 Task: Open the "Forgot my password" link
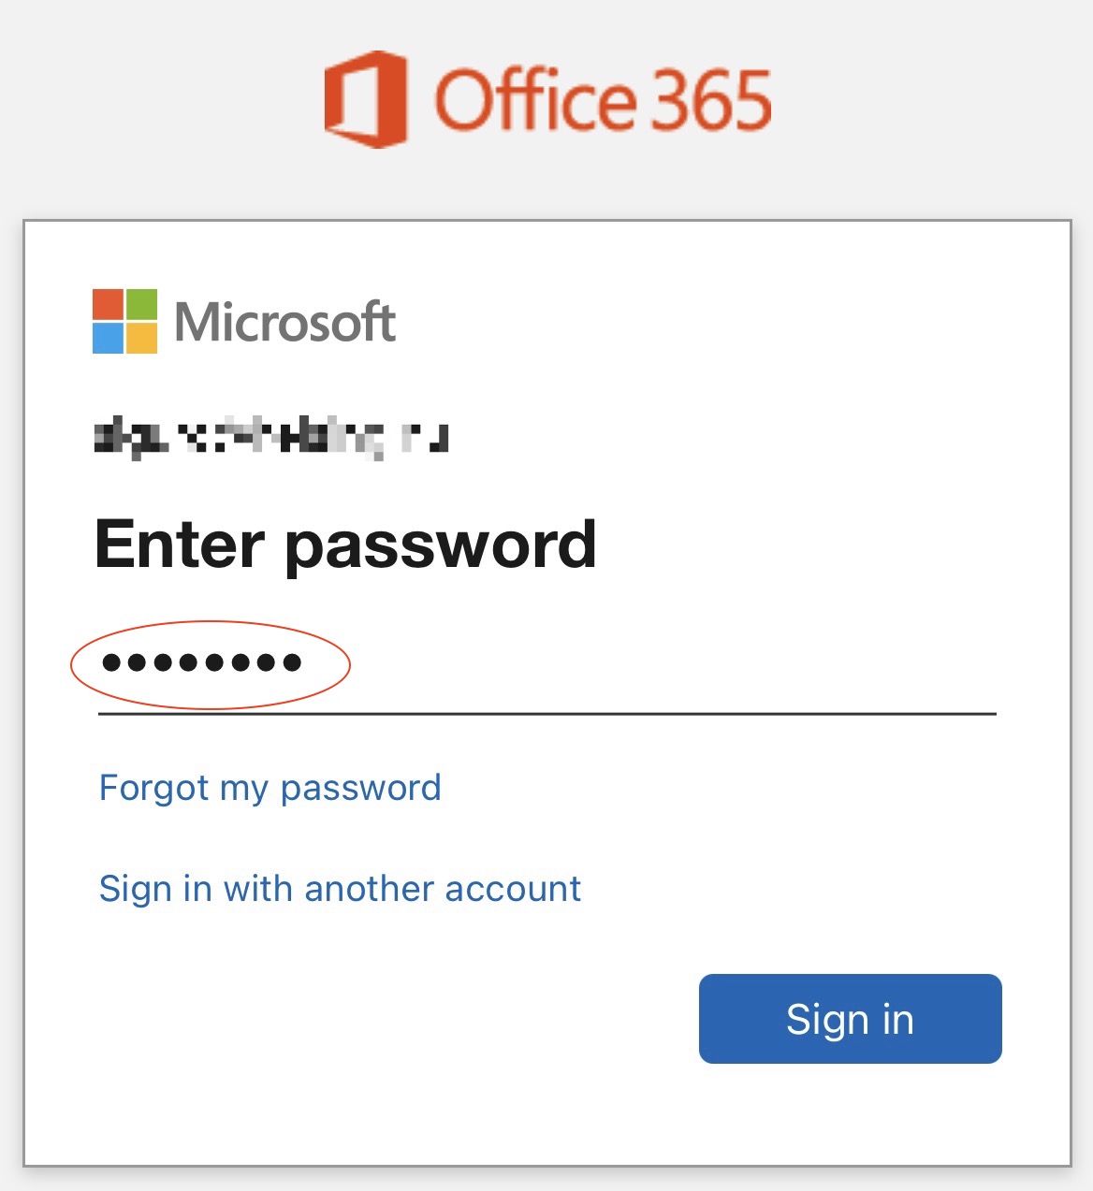tap(270, 788)
